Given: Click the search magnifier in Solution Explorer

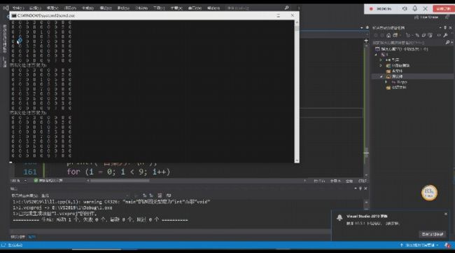Looking at the screenshot, I should click(x=447, y=43).
